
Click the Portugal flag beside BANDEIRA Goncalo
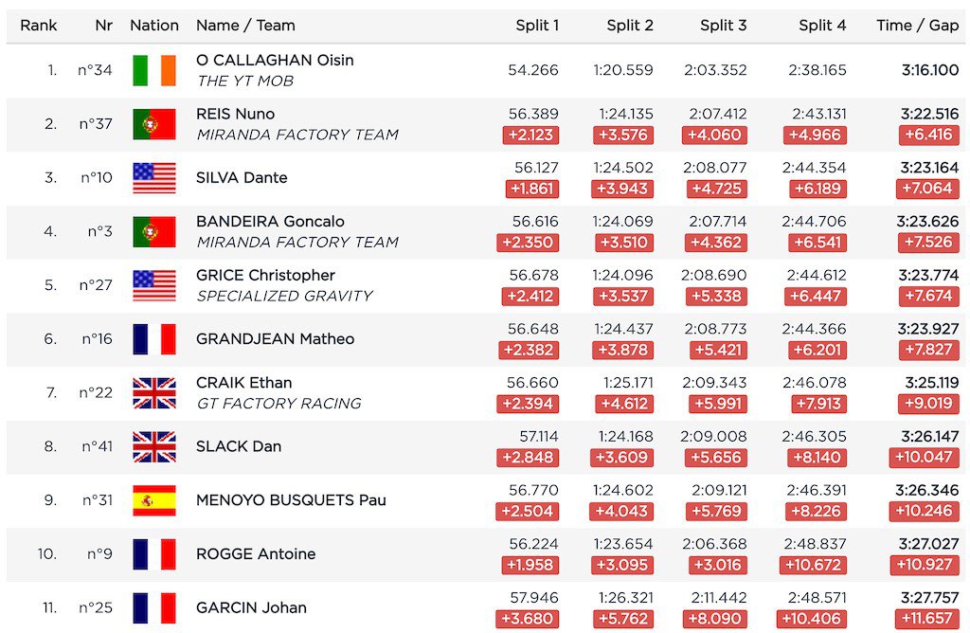click(x=154, y=232)
